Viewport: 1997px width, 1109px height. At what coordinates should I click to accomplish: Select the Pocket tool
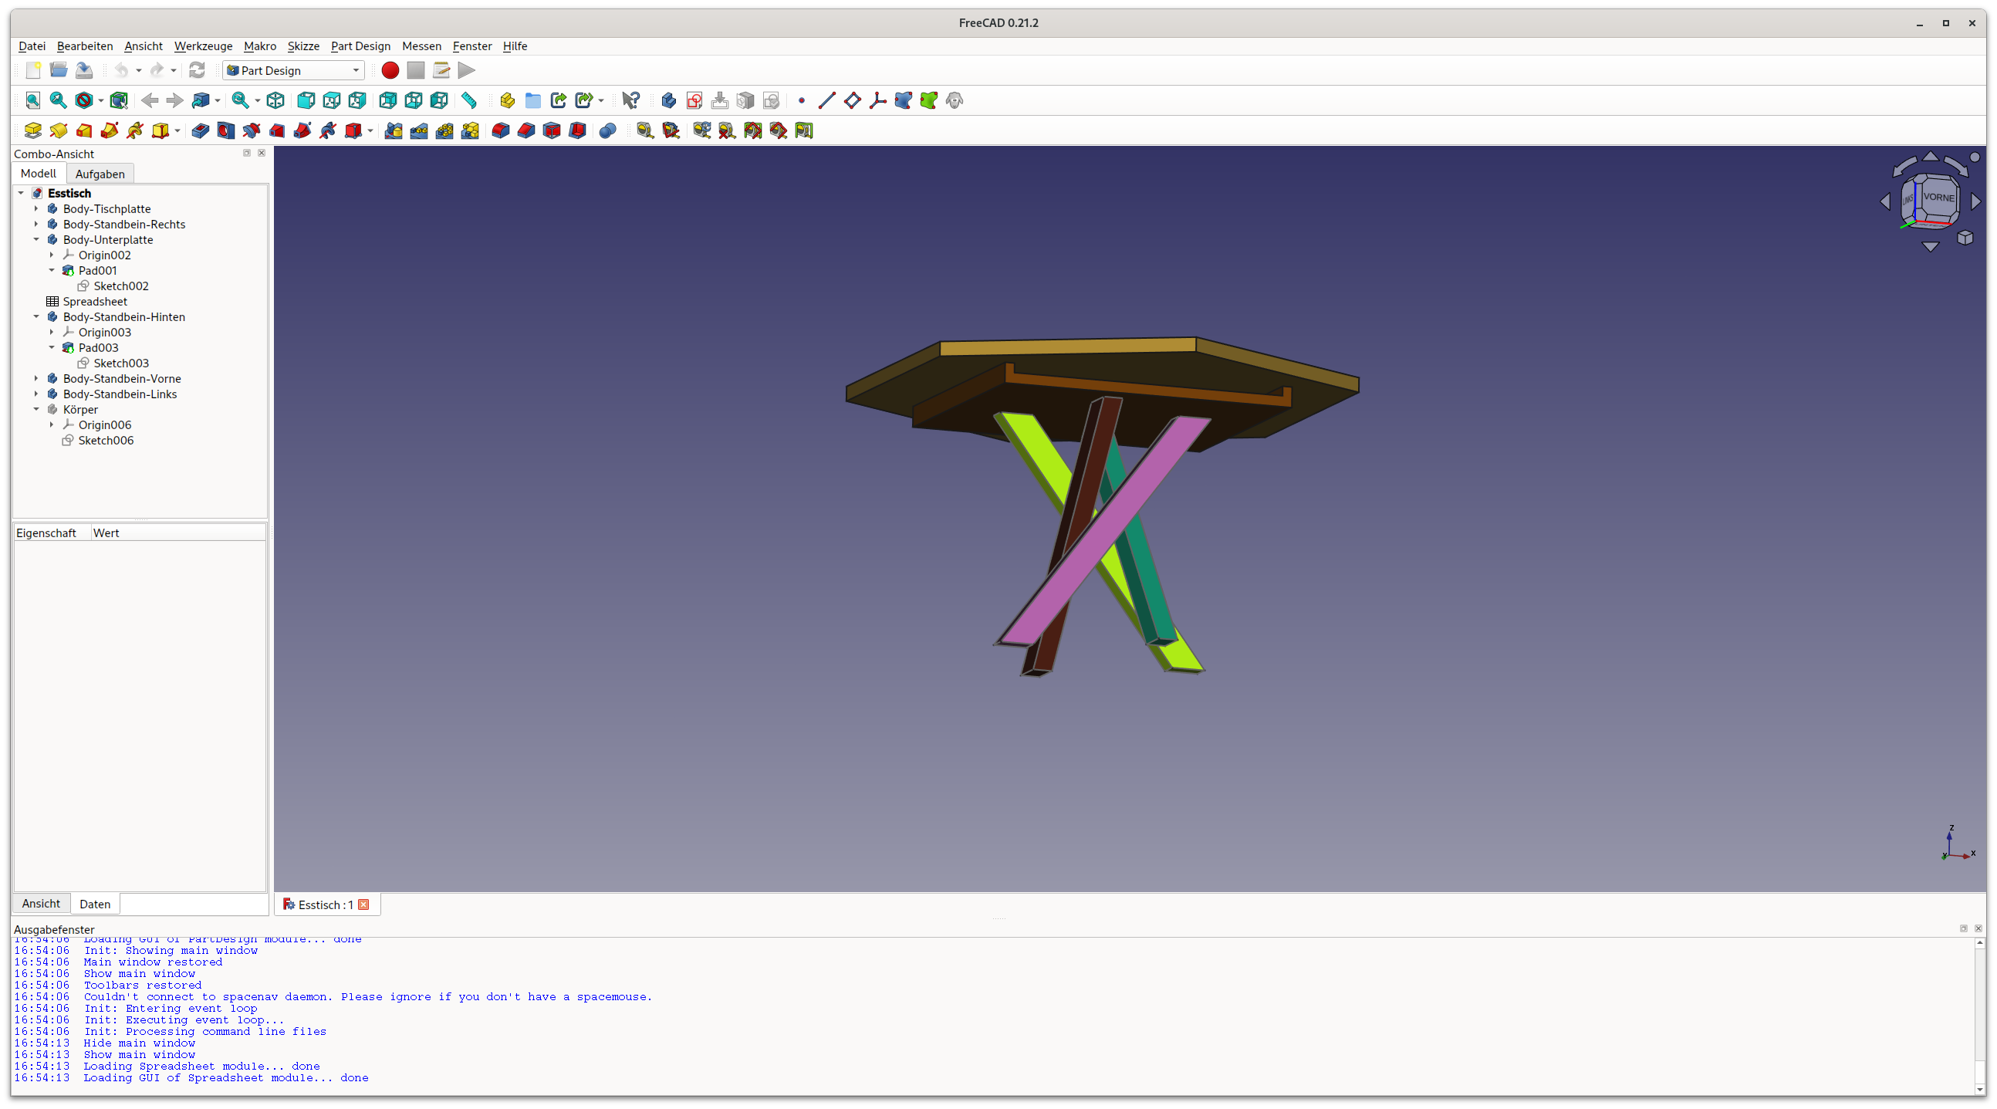200,130
